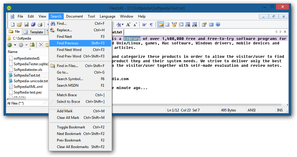The width and height of the screenshot is (297, 157).
Task: Open font dropdown arrow in toolbar
Action: click(x=122, y=25)
